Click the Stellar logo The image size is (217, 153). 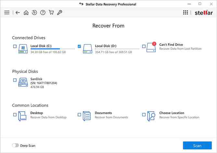(x=203, y=13)
